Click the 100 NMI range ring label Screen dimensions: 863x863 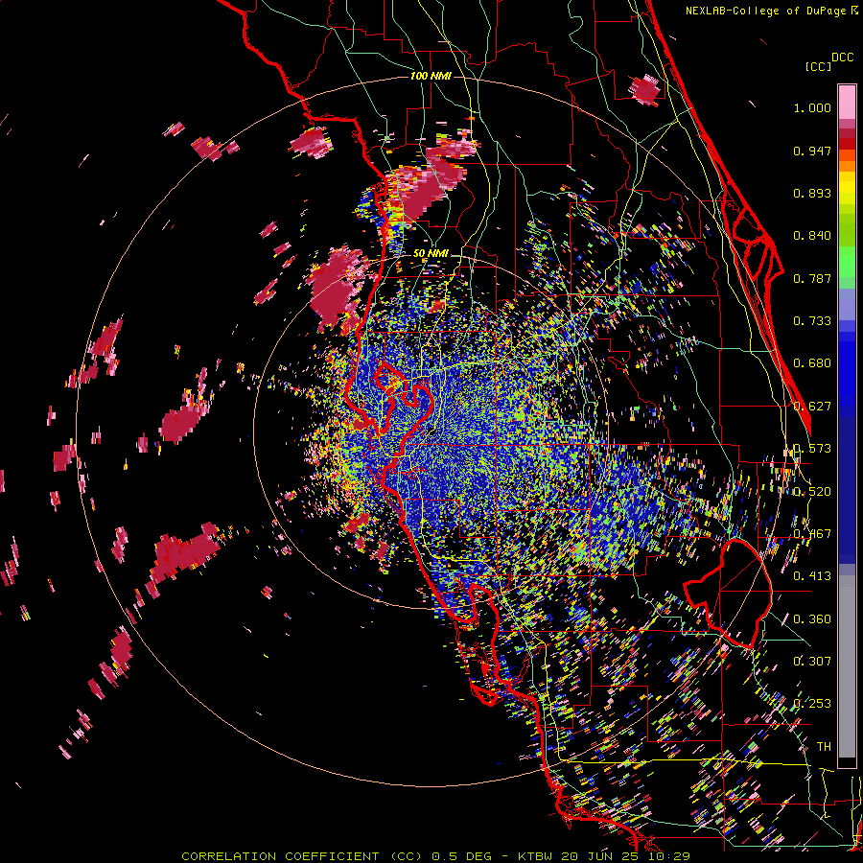pyautogui.click(x=431, y=76)
